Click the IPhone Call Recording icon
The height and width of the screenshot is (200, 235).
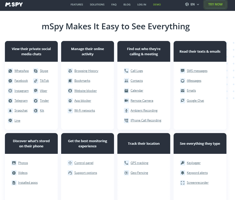click(x=126, y=120)
